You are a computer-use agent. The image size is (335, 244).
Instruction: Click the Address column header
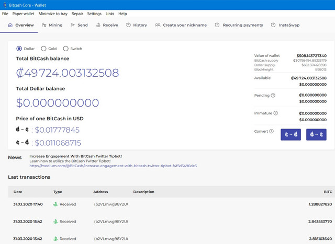[100, 192]
